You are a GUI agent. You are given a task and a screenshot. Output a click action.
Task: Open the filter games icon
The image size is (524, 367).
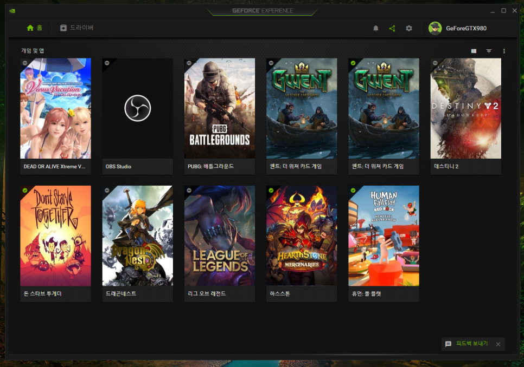pyautogui.click(x=489, y=51)
